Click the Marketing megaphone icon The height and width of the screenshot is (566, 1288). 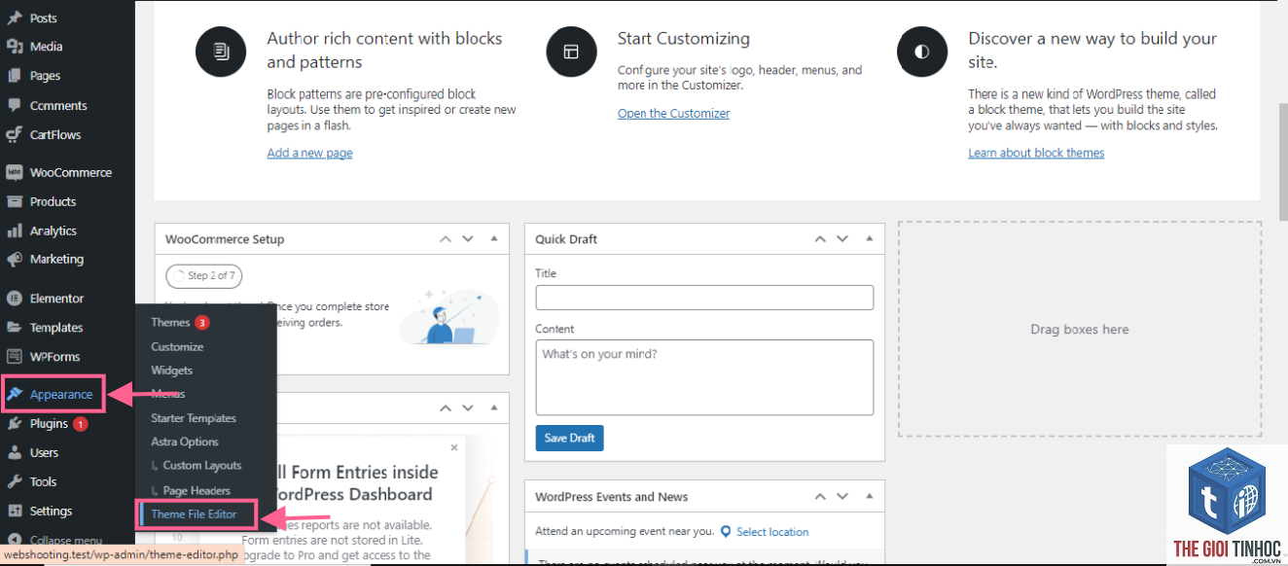click(x=14, y=260)
